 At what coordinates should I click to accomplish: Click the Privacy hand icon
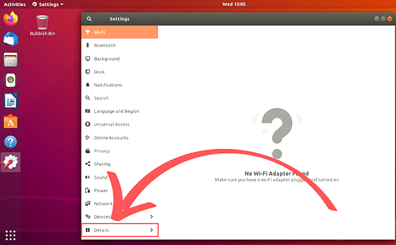pos(88,151)
